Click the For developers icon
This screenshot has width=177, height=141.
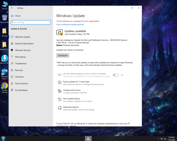tap(12, 90)
